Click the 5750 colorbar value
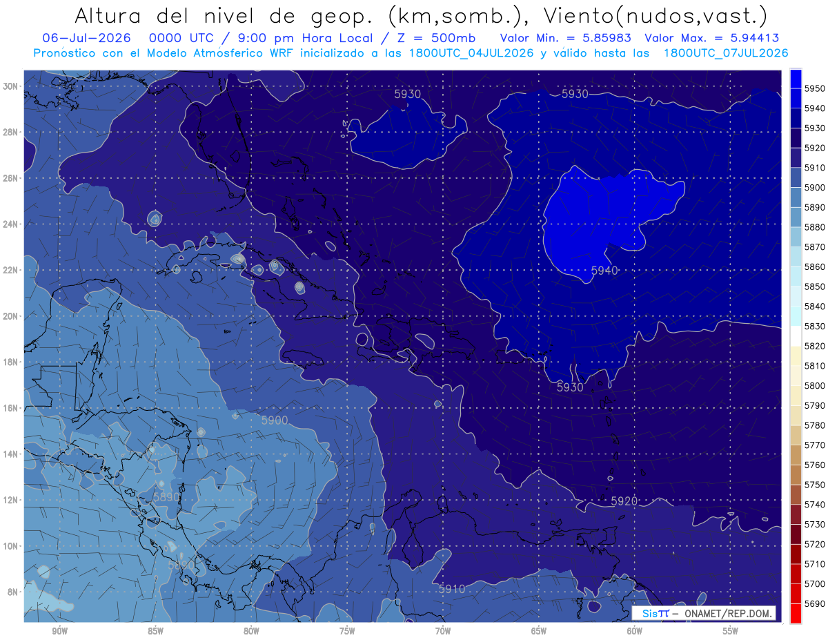This screenshot has height=640, width=828. tap(814, 485)
